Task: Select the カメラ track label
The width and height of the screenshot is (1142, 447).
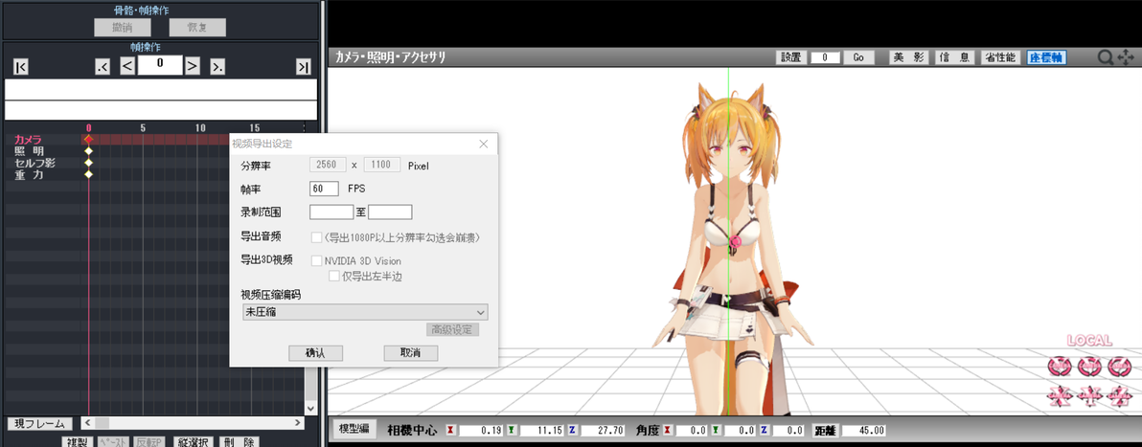Action: click(28, 139)
